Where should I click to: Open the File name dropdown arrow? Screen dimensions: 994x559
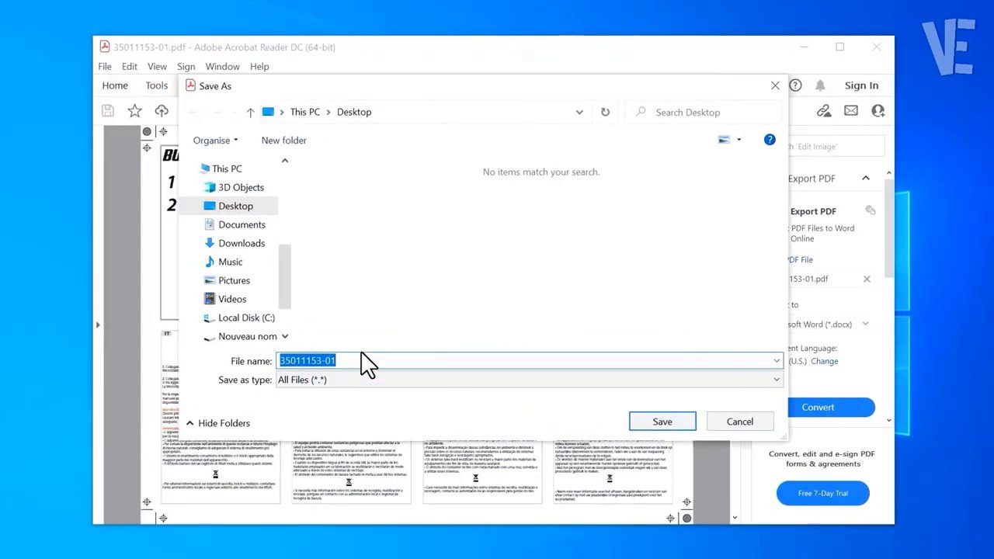pyautogui.click(x=776, y=360)
